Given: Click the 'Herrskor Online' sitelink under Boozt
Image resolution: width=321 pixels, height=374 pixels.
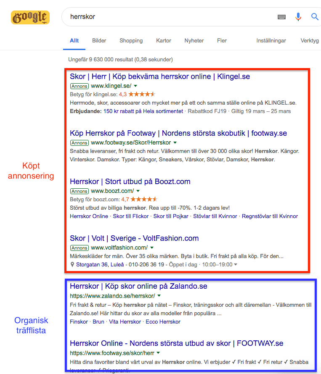Looking at the screenshot, I should (x=89, y=216).
